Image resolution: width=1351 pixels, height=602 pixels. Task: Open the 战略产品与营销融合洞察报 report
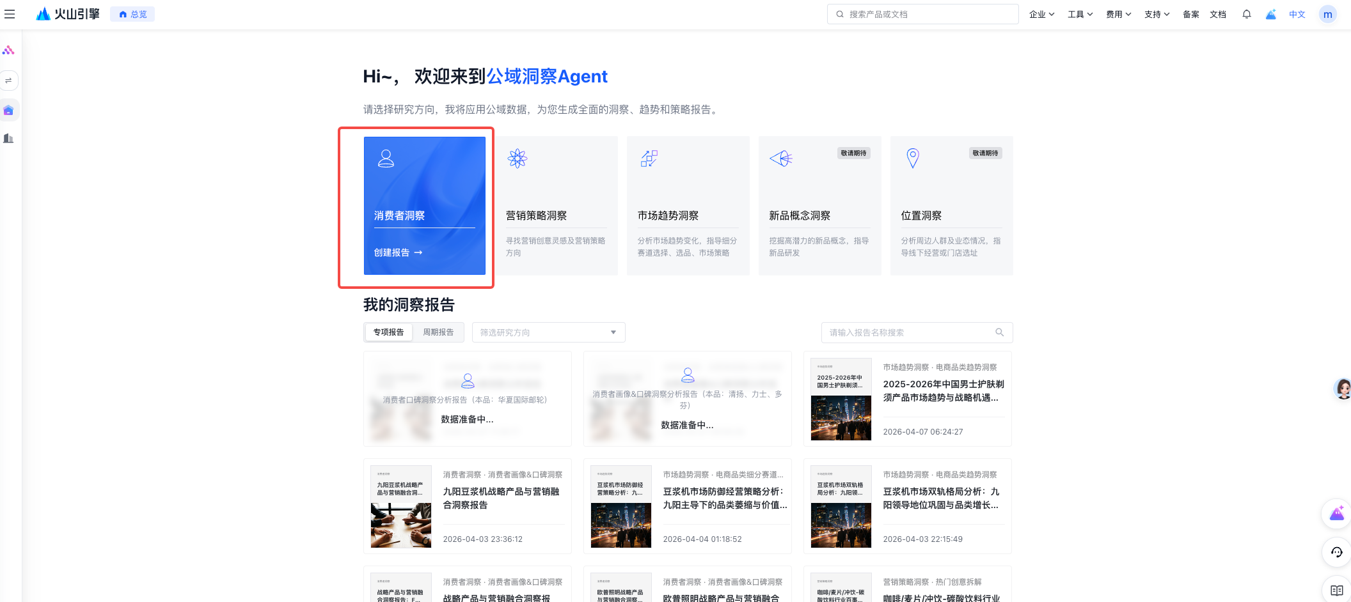tap(468, 585)
